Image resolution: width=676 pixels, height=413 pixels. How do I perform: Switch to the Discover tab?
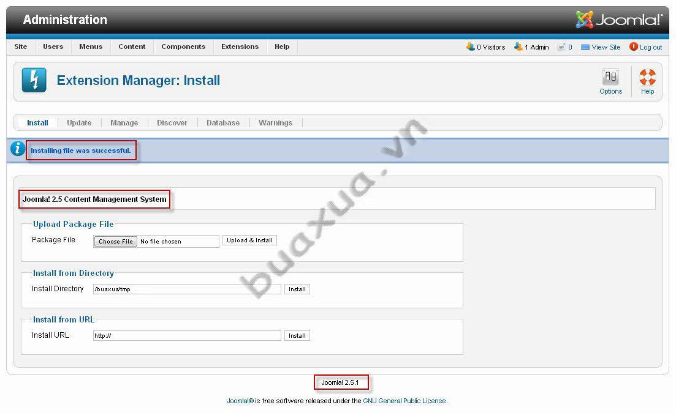click(172, 122)
